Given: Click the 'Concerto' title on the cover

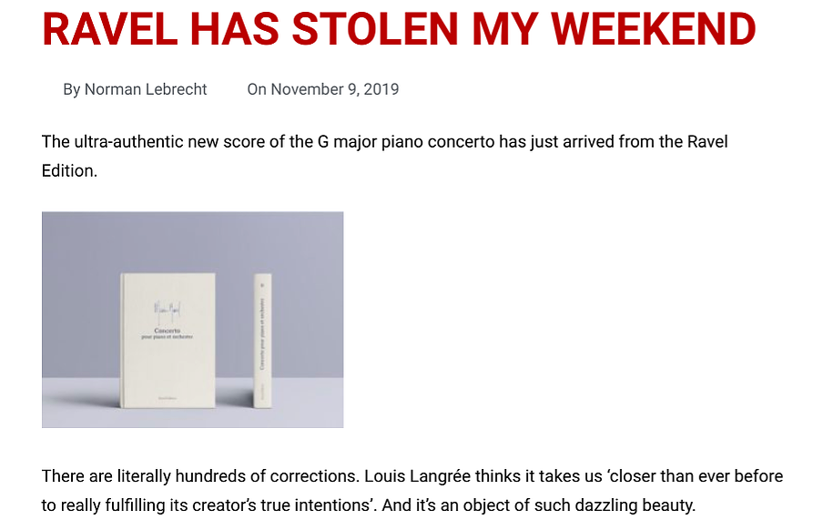Looking at the screenshot, I should point(167,331).
